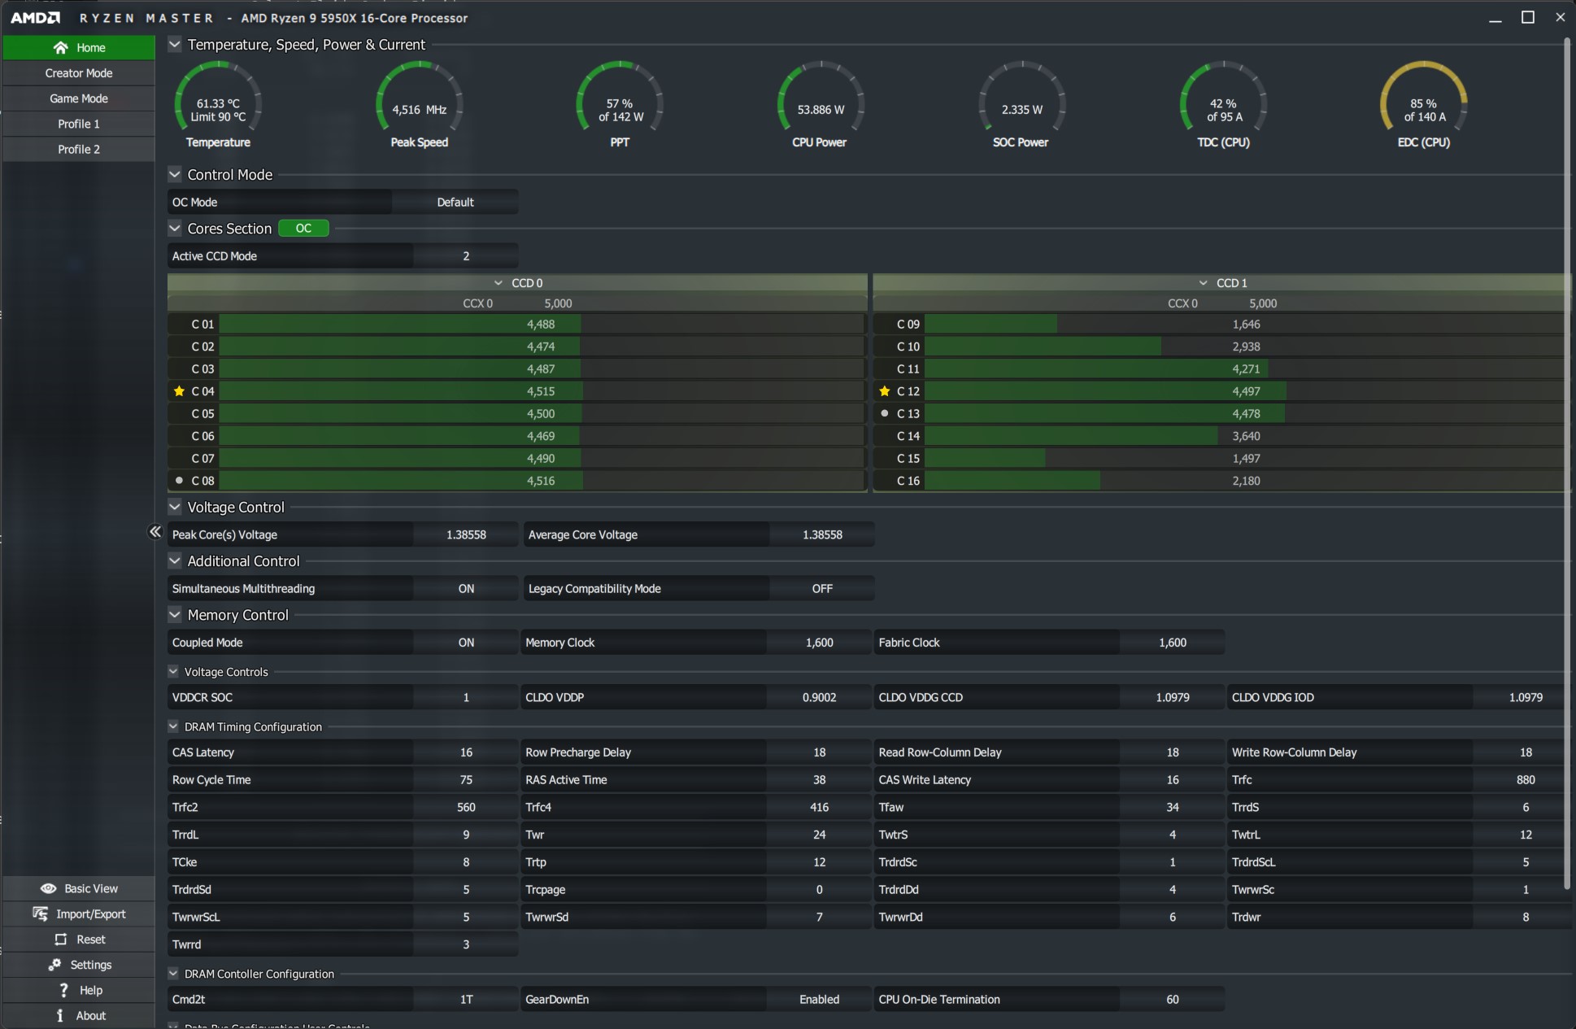Click the CAS Latency value 16

tap(466, 752)
